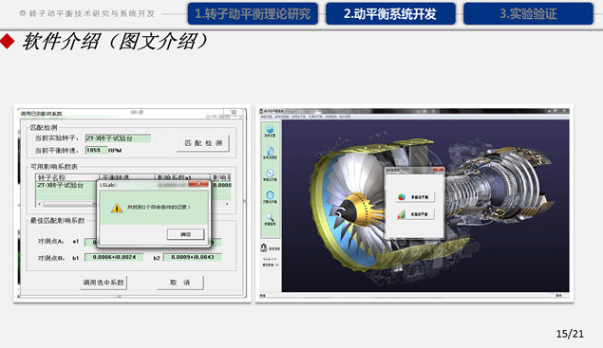
Task: Click the 调用选中系数 button
Action: (104, 283)
